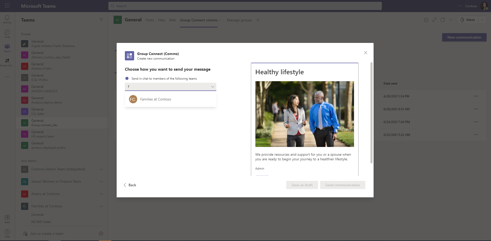491x241 pixels.
Task: Open General of amdocs-deployed-prithvi
Action: pyautogui.click(x=62, y=145)
